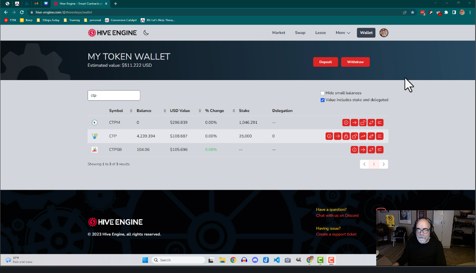
Task: Click the Windows taskbar Search box
Action: coord(178,260)
